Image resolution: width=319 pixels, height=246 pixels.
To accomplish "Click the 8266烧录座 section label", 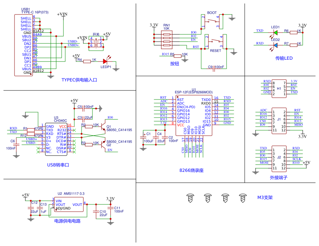I will 191,170.
